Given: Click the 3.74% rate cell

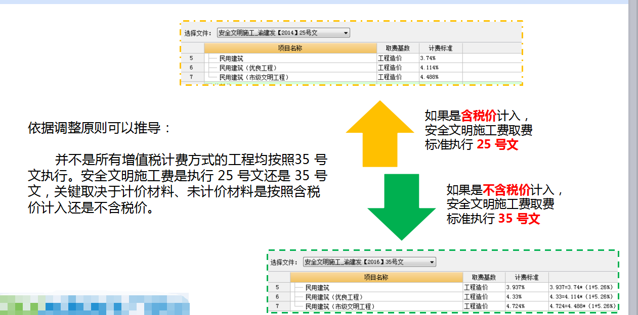Looking at the screenshot, I should click(x=440, y=59).
